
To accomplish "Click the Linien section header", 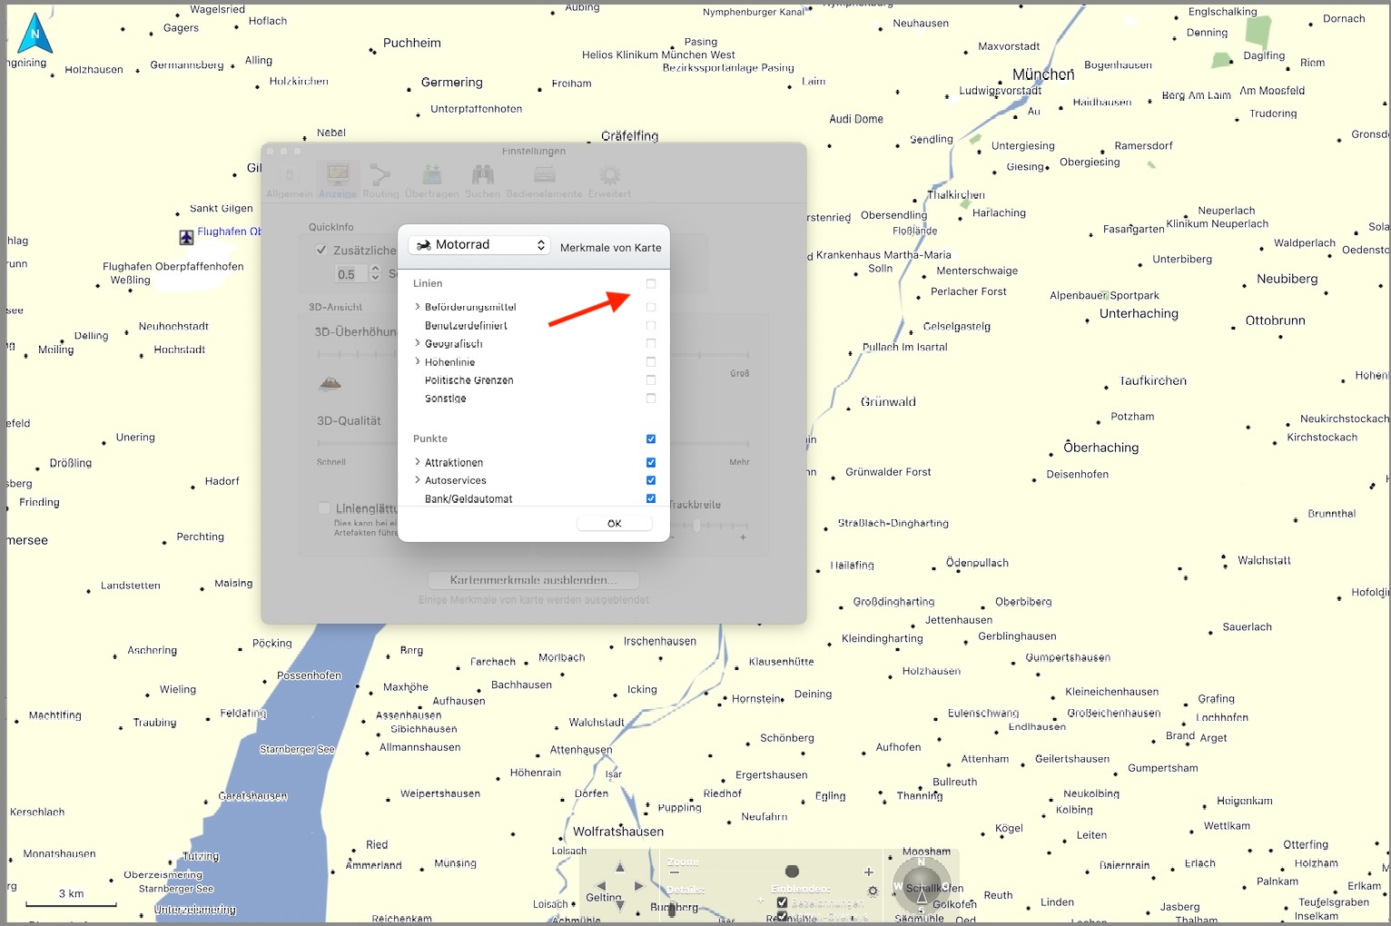I will [x=428, y=284].
